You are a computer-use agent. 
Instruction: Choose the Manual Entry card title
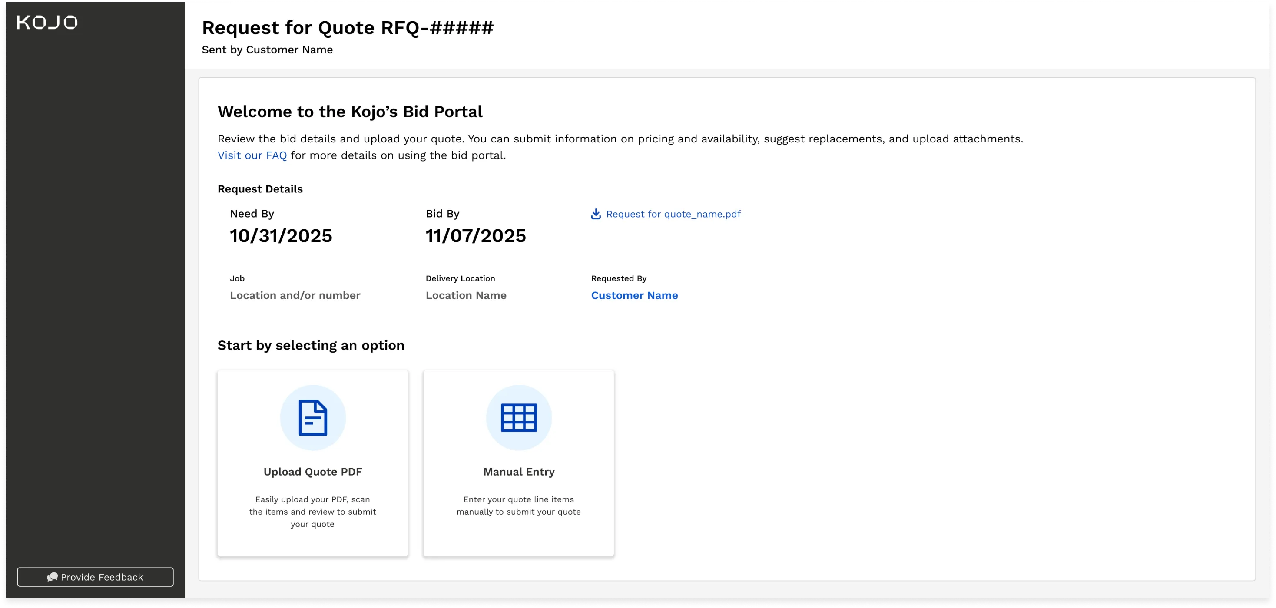519,472
